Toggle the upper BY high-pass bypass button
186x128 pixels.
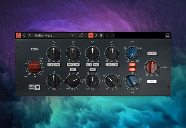[x=132, y=65]
